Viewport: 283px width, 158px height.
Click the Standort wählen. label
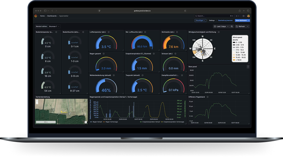click(x=42, y=26)
